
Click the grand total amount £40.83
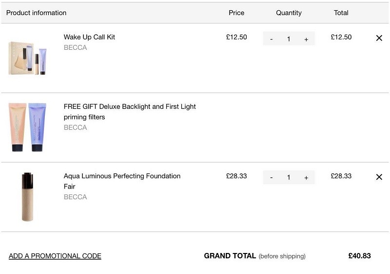tap(359, 256)
